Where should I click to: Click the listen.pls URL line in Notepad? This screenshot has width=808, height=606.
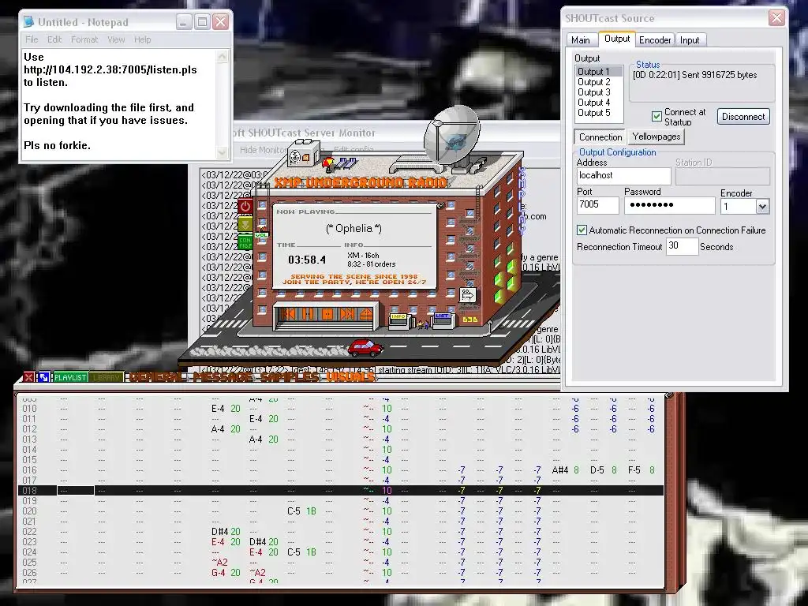(x=110, y=69)
